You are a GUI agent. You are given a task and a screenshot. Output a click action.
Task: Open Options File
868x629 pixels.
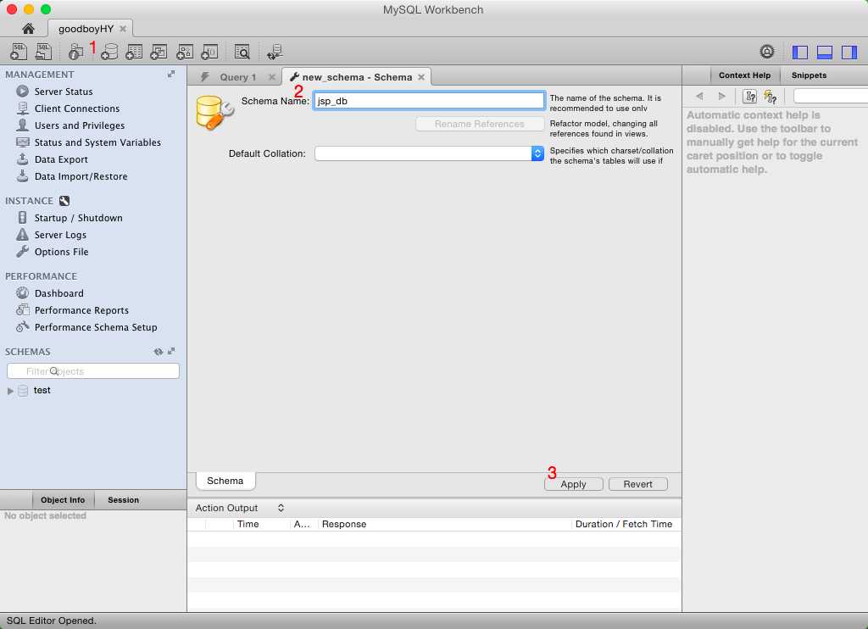[x=61, y=252]
